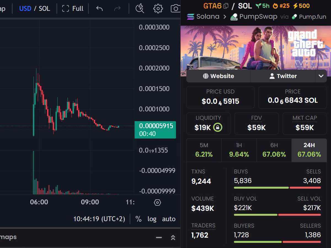Toggle percent scale on the chart
This screenshot has height=248, width=331.
coord(138,219)
